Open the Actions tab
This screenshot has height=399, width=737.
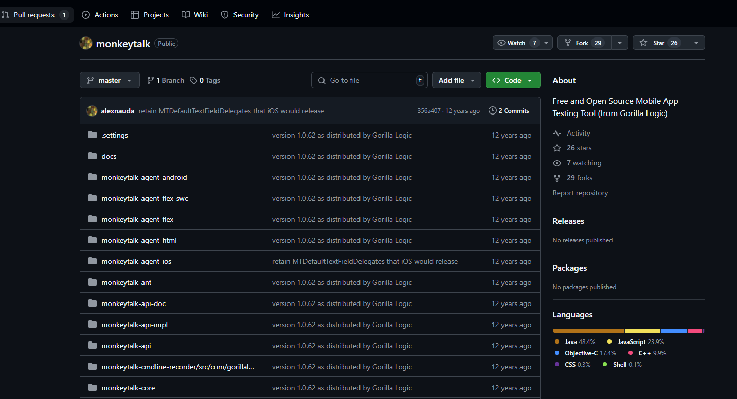(x=100, y=15)
